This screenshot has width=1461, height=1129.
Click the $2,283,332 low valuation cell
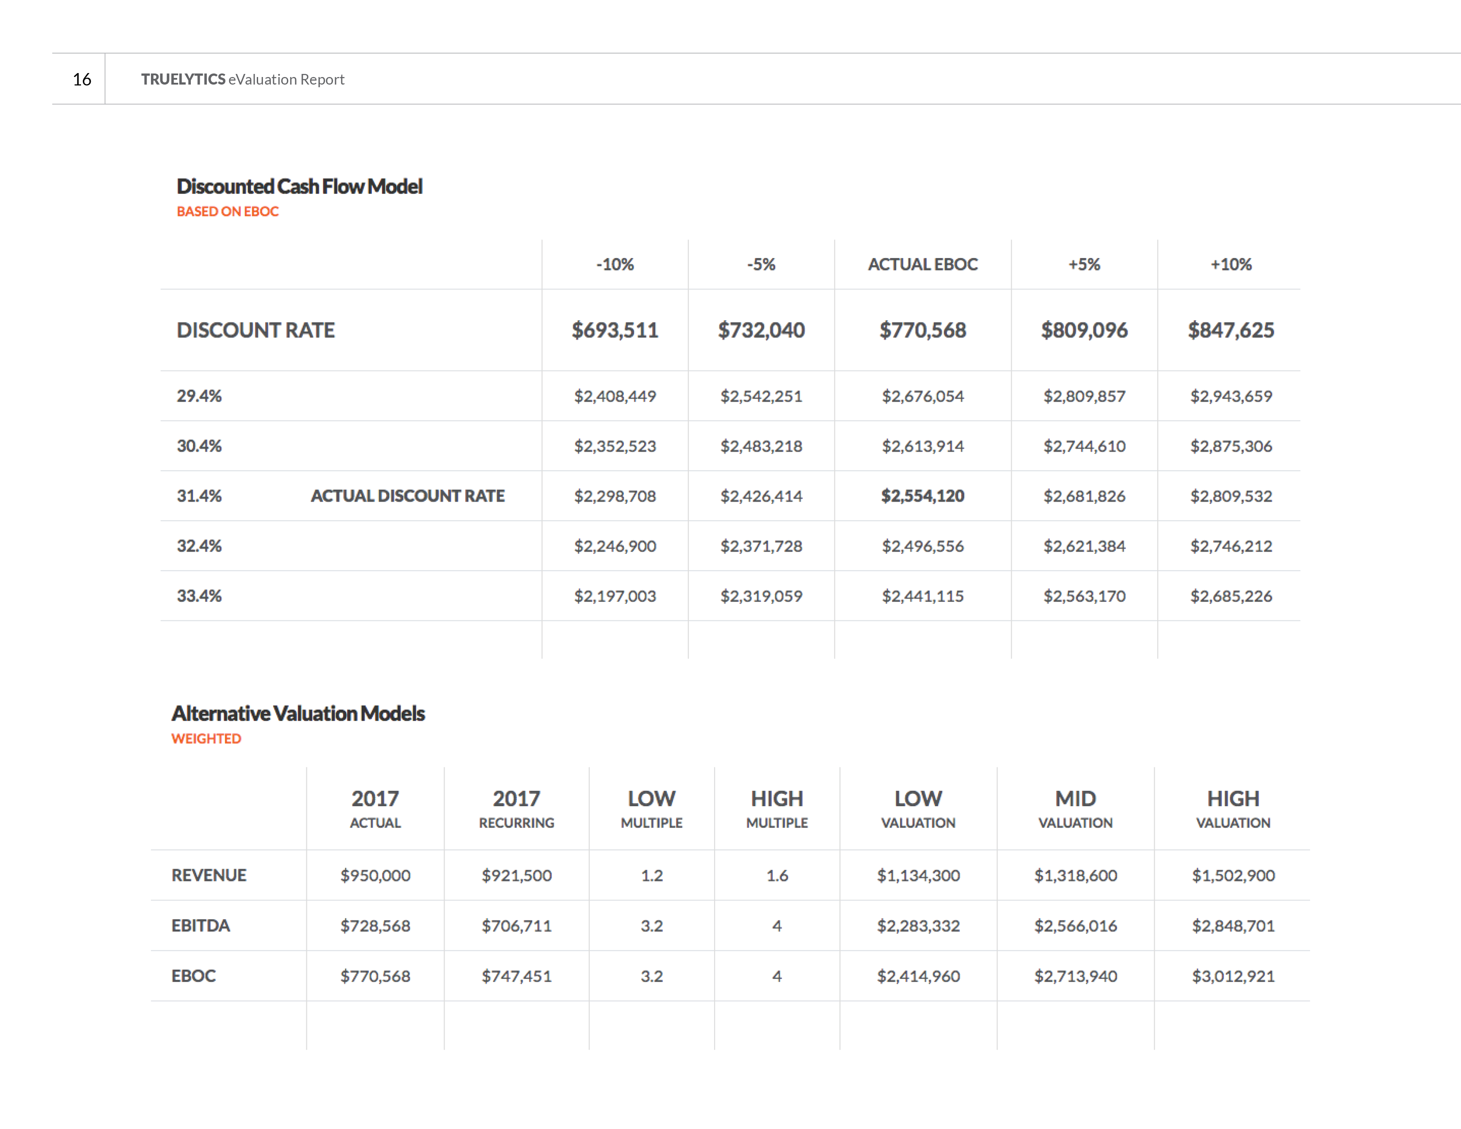918,926
